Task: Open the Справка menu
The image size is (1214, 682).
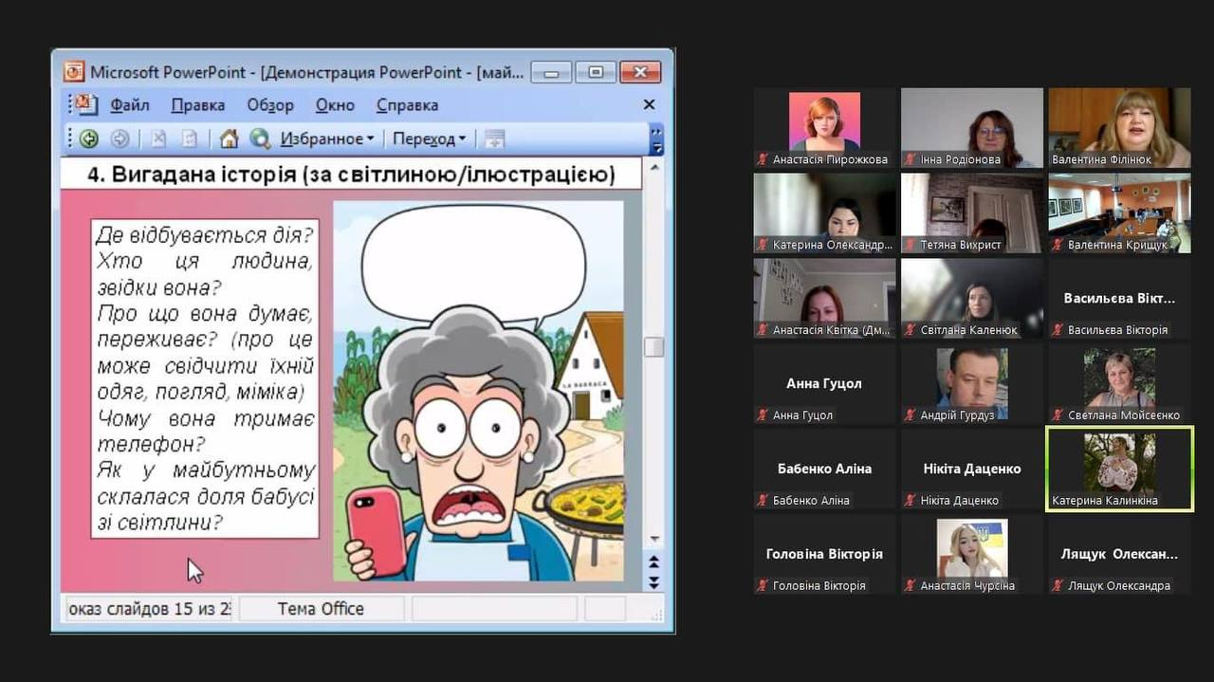Action: coord(407,105)
